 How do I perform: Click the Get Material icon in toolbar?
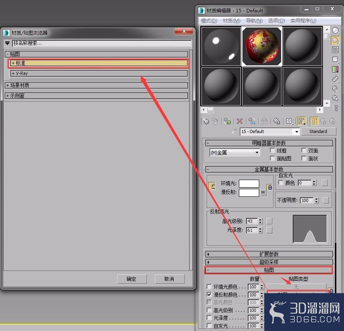[x=206, y=121]
